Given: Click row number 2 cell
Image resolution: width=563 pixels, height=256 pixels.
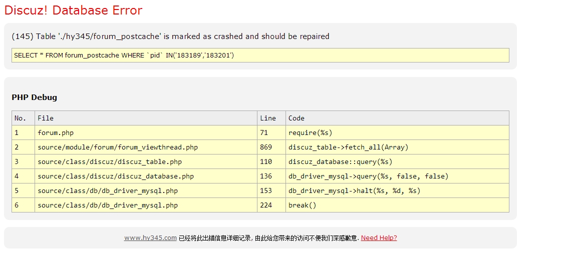Looking at the screenshot, I should (x=24, y=147).
